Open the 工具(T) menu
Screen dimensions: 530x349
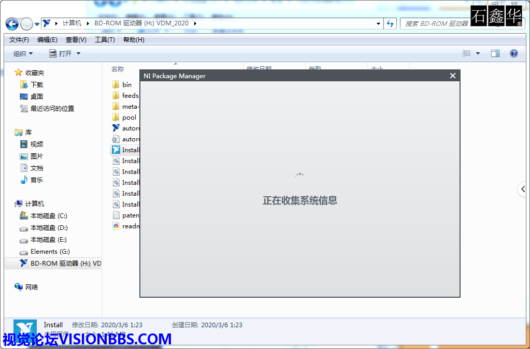[x=105, y=40]
